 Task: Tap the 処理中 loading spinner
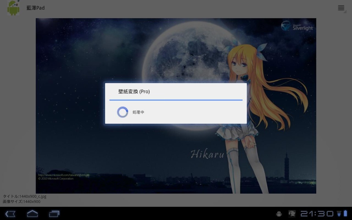pyautogui.click(x=122, y=112)
